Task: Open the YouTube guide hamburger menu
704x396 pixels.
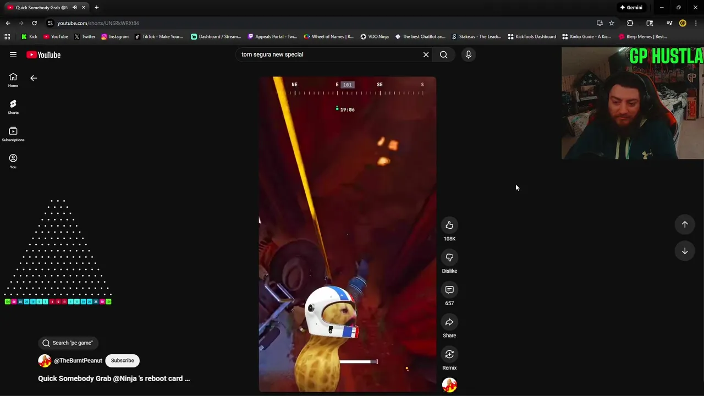Action: coord(13,54)
